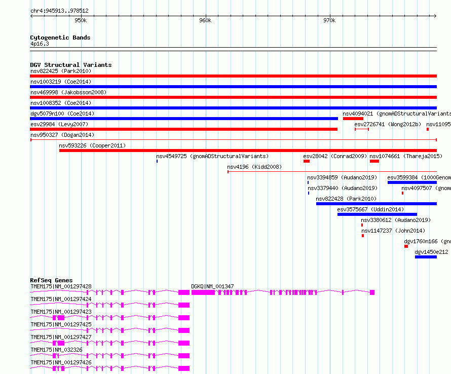Click TMEM175|NM_001297425 transcript label
The width and height of the screenshot is (451, 374).
61,324
